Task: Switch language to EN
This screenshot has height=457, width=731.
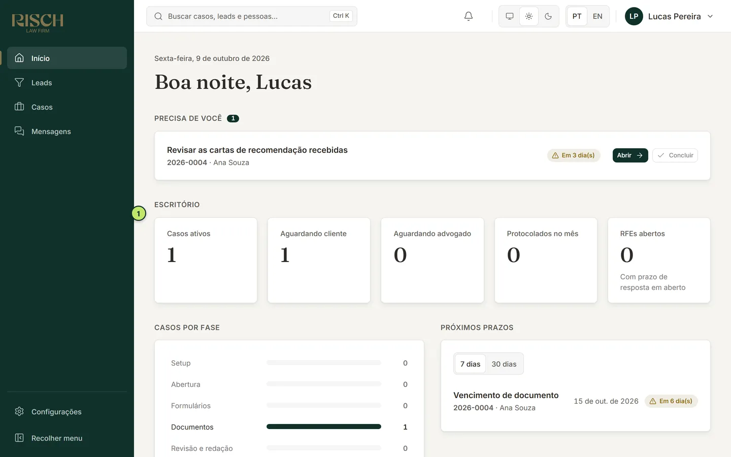Action: click(x=597, y=16)
